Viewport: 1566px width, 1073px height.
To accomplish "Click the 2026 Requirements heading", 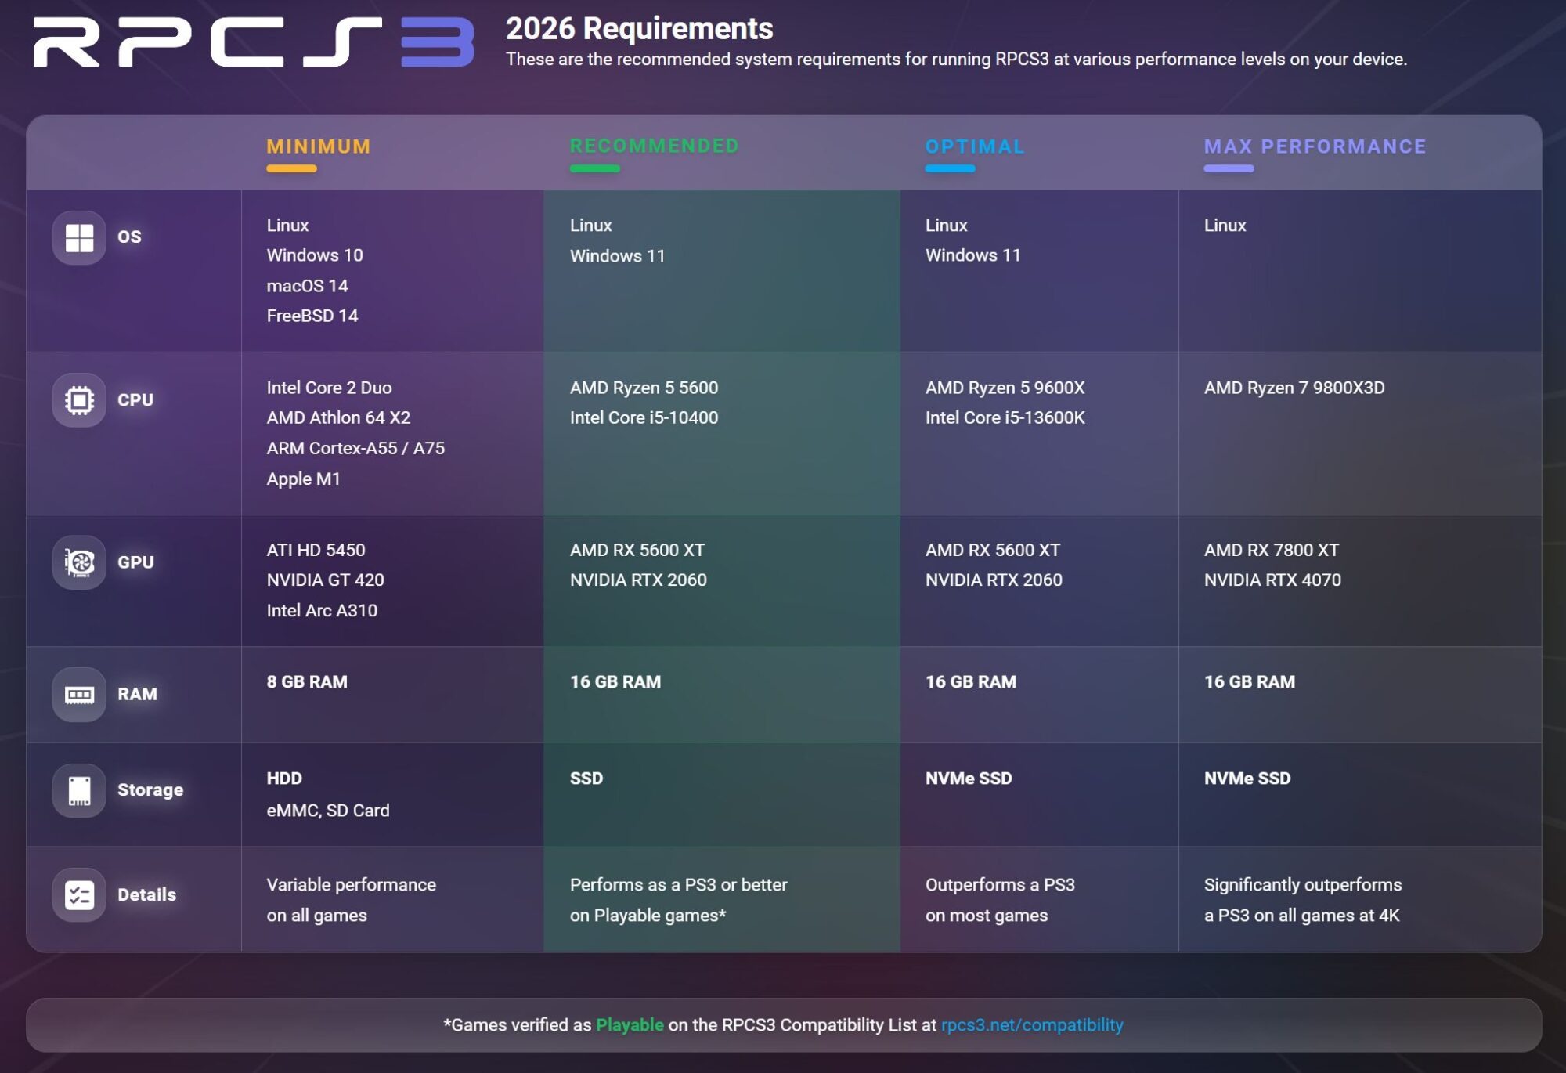I will point(639,29).
